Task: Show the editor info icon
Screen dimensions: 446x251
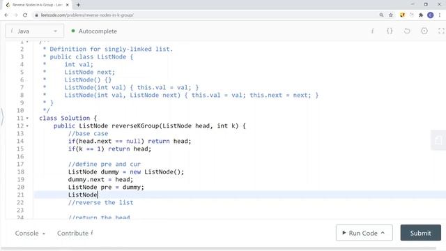Action: 372,31
